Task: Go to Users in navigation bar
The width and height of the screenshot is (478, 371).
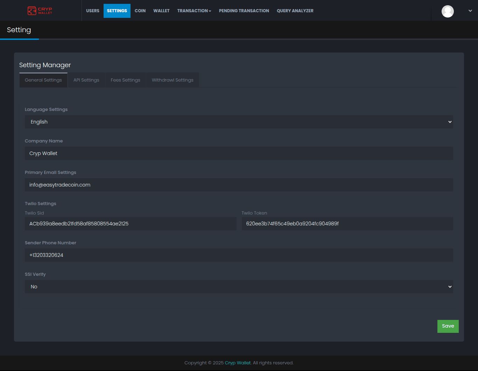Action: [93, 11]
